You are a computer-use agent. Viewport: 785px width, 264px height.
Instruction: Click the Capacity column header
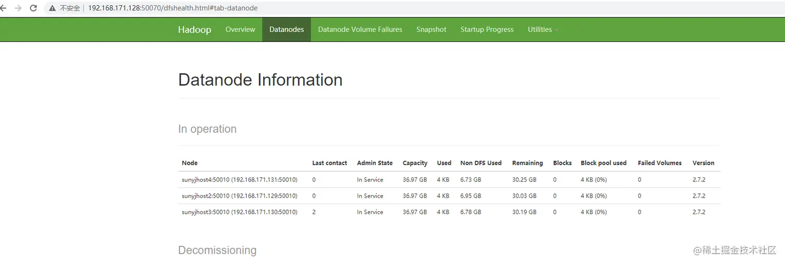point(415,163)
